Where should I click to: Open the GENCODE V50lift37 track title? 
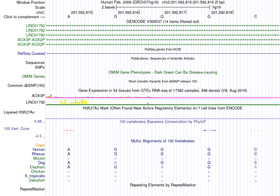click(x=163, y=21)
